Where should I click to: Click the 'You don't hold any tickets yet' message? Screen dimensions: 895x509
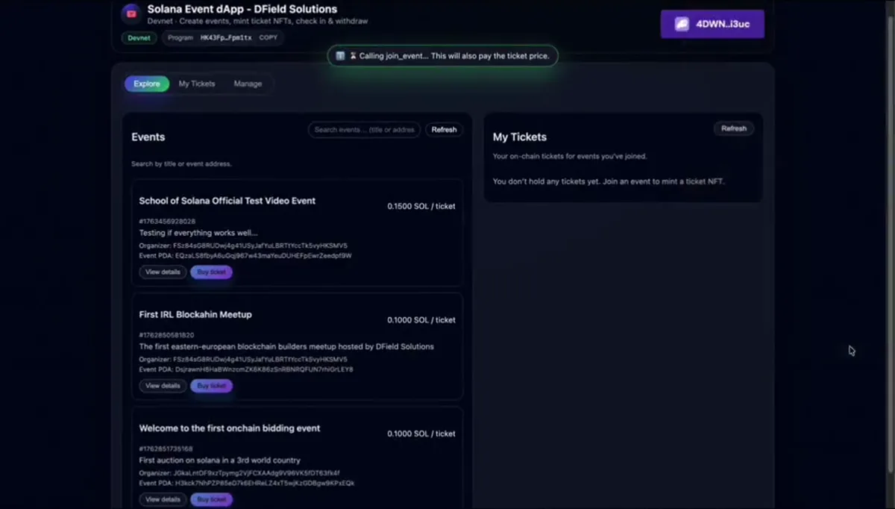(609, 181)
